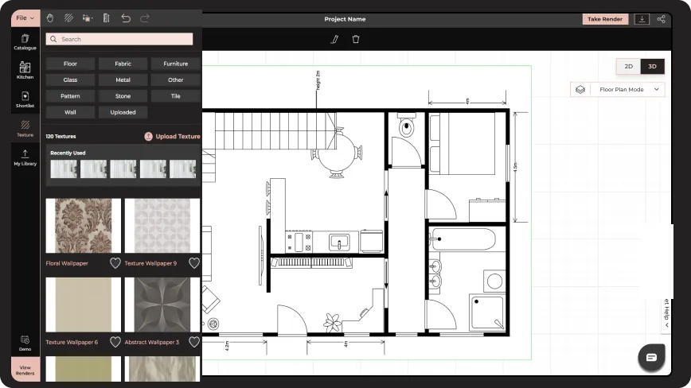Open the chat support bubble
This screenshot has height=388, width=691.
click(651, 357)
